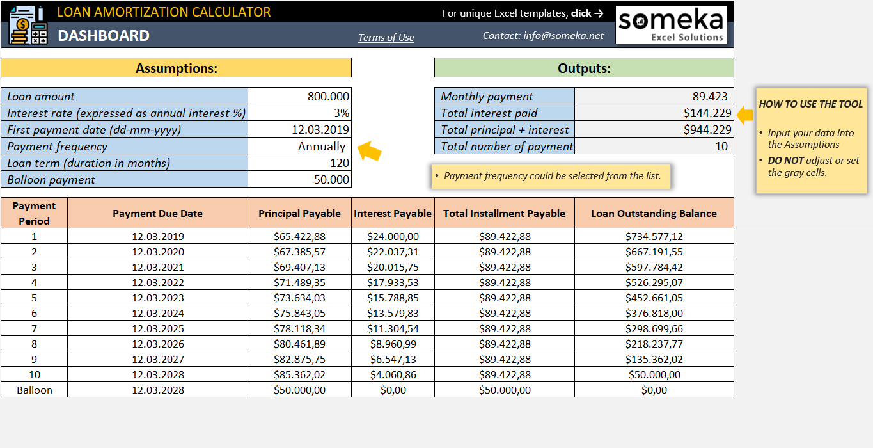Click the orange arrow beside Payment frequency
This screenshot has height=448, width=873.
(369, 150)
